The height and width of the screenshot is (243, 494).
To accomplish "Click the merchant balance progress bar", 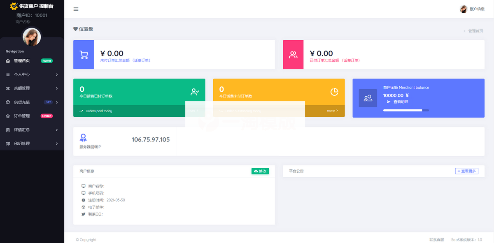I will [405, 110].
